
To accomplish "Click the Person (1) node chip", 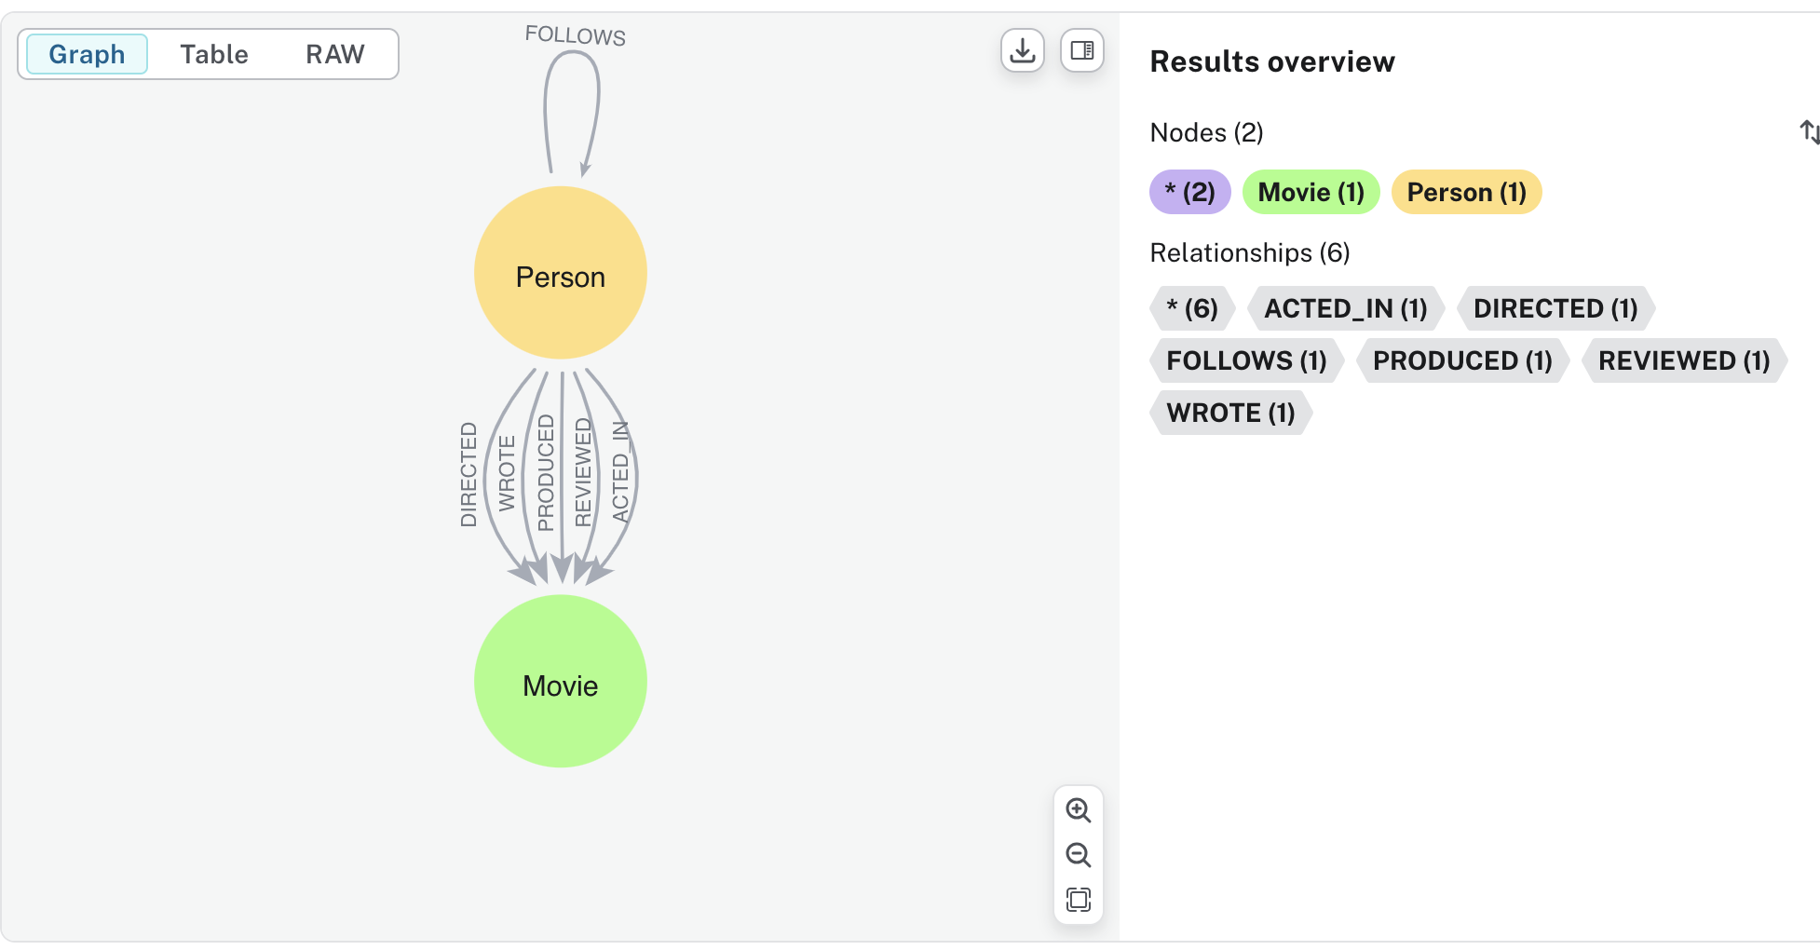I will (x=1466, y=192).
